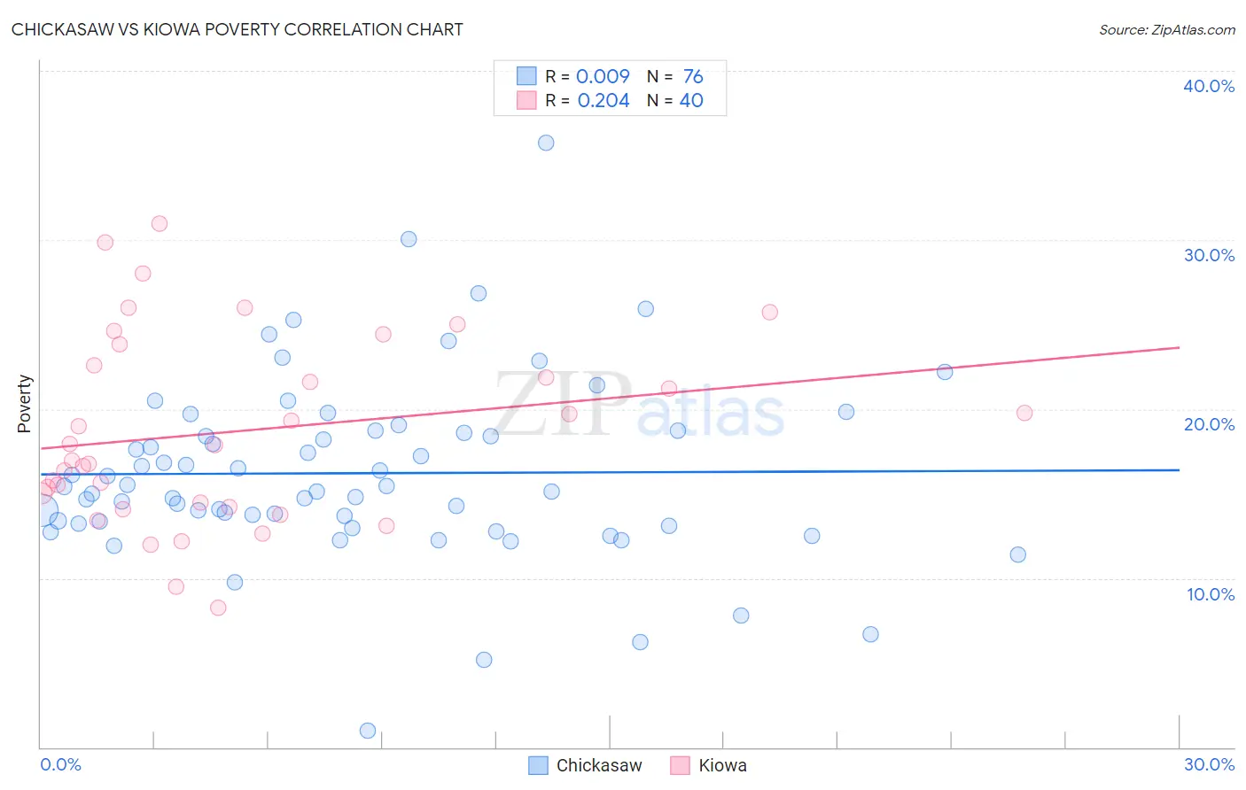The height and width of the screenshot is (790, 1246).
Task: Click the blue point at 30% poverty
Action: (409, 239)
